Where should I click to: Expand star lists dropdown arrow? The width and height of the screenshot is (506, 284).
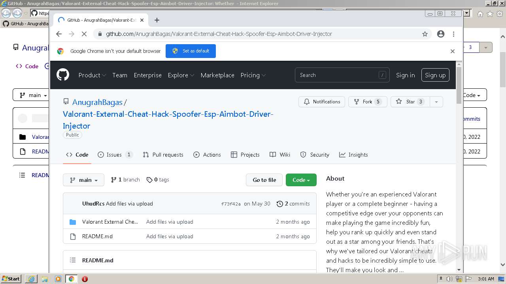(x=436, y=102)
